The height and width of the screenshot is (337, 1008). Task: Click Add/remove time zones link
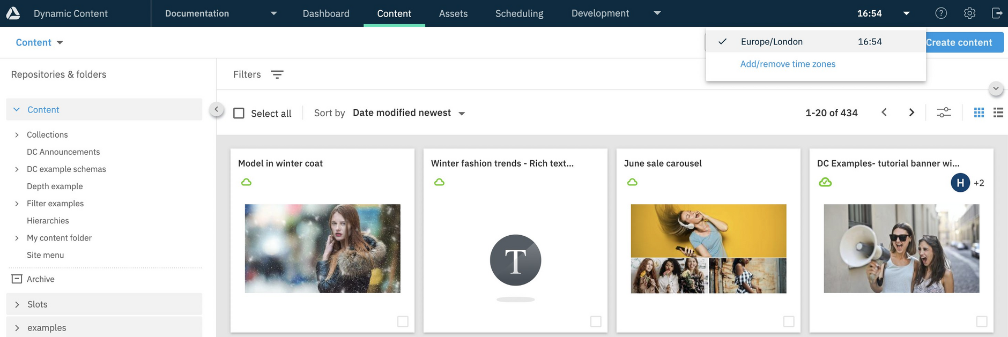point(788,64)
